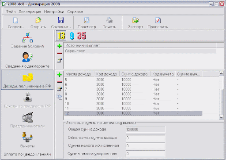This screenshot has width=226, height=160.
Task: Open Доходы, полученные в РФ section
Action: (27, 80)
